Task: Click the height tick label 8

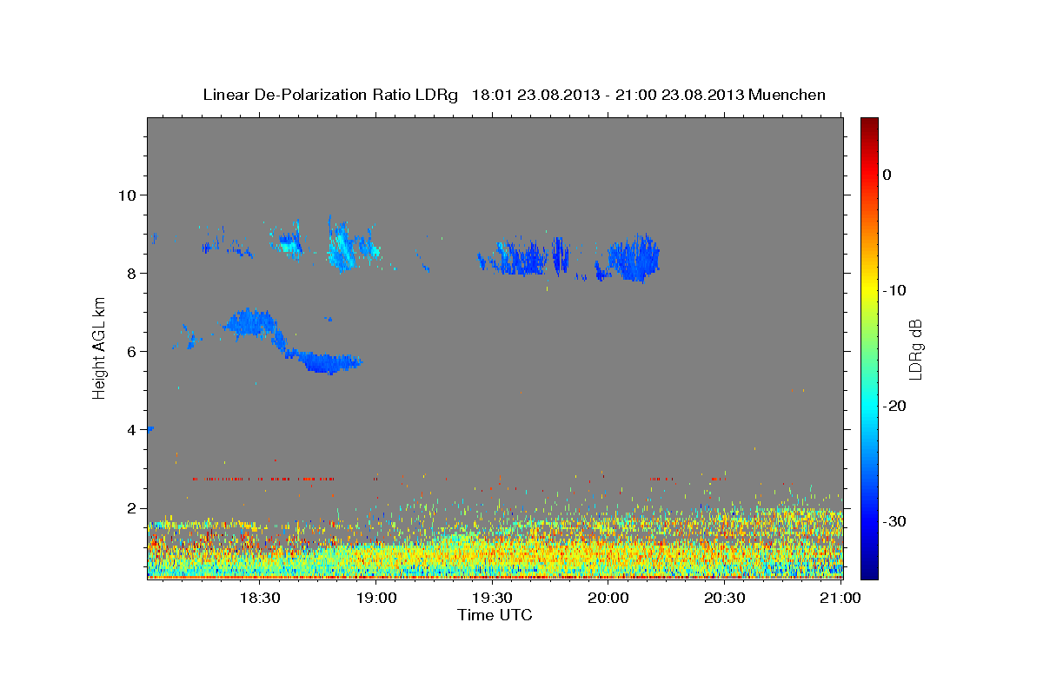Action: point(131,273)
